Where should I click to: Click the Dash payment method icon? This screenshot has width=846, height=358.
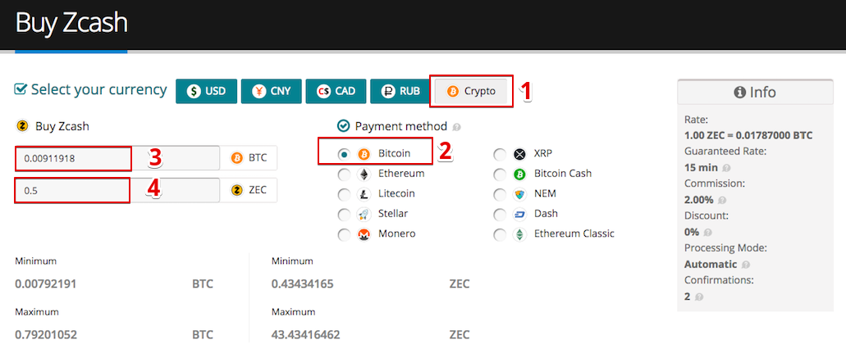click(519, 215)
